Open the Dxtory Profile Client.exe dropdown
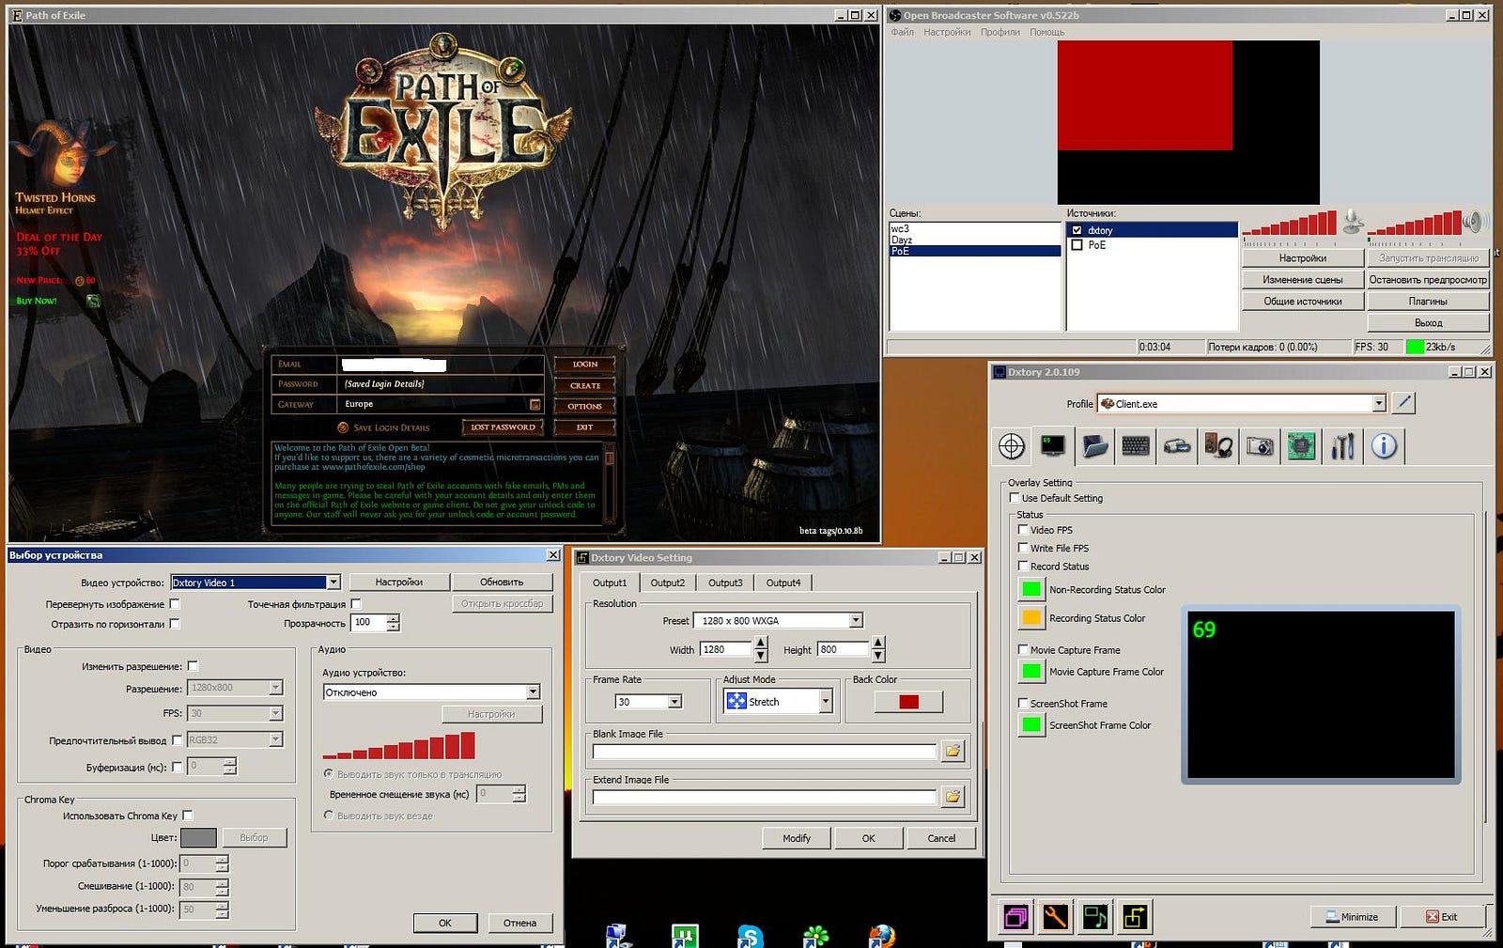Screen dimensions: 1503x948 [1378, 403]
